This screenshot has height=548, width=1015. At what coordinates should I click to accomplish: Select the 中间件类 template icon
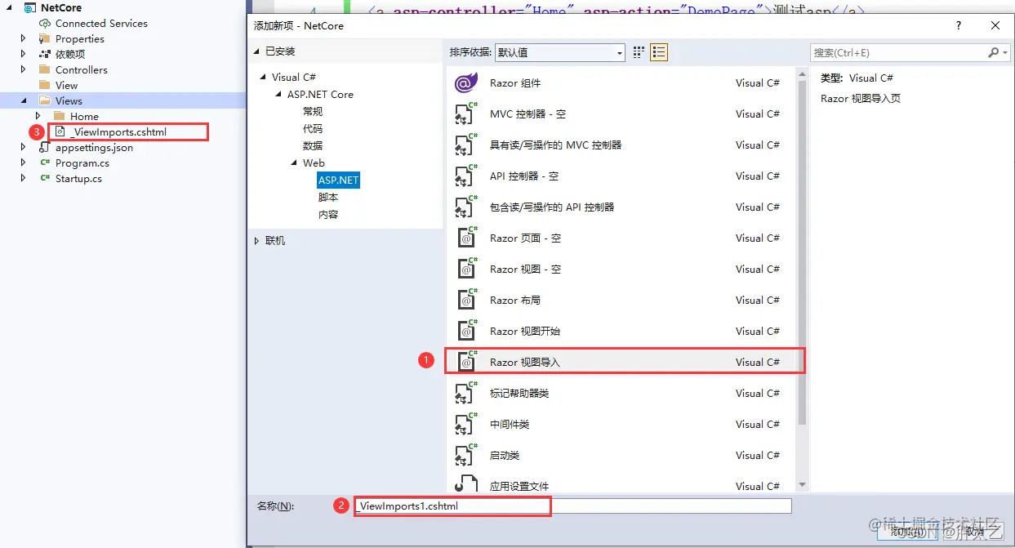tap(466, 424)
